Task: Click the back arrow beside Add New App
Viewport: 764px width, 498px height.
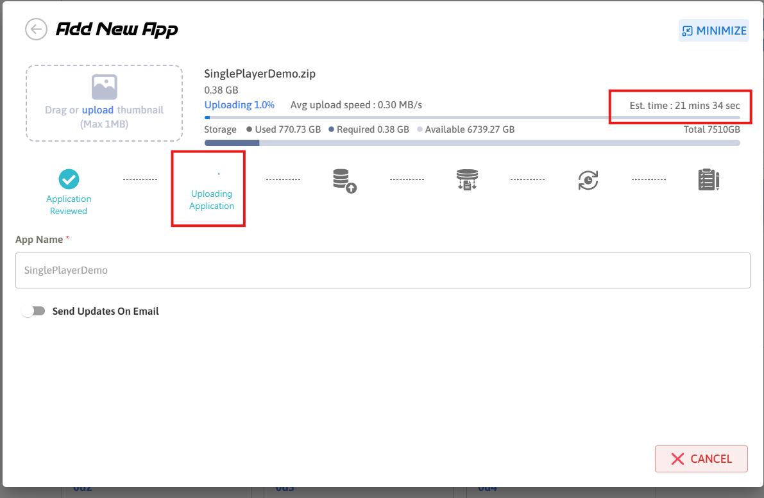Action: (x=36, y=29)
